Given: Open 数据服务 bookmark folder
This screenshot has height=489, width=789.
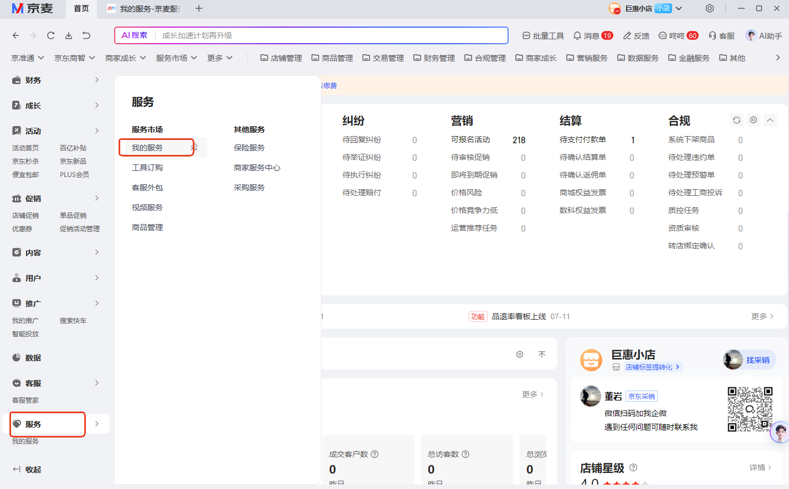Looking at the screenshot, I should (638, 58).
